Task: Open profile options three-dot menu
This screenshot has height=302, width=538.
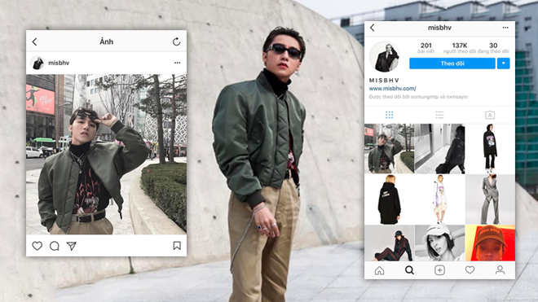Action: click(x=505, y=28)
